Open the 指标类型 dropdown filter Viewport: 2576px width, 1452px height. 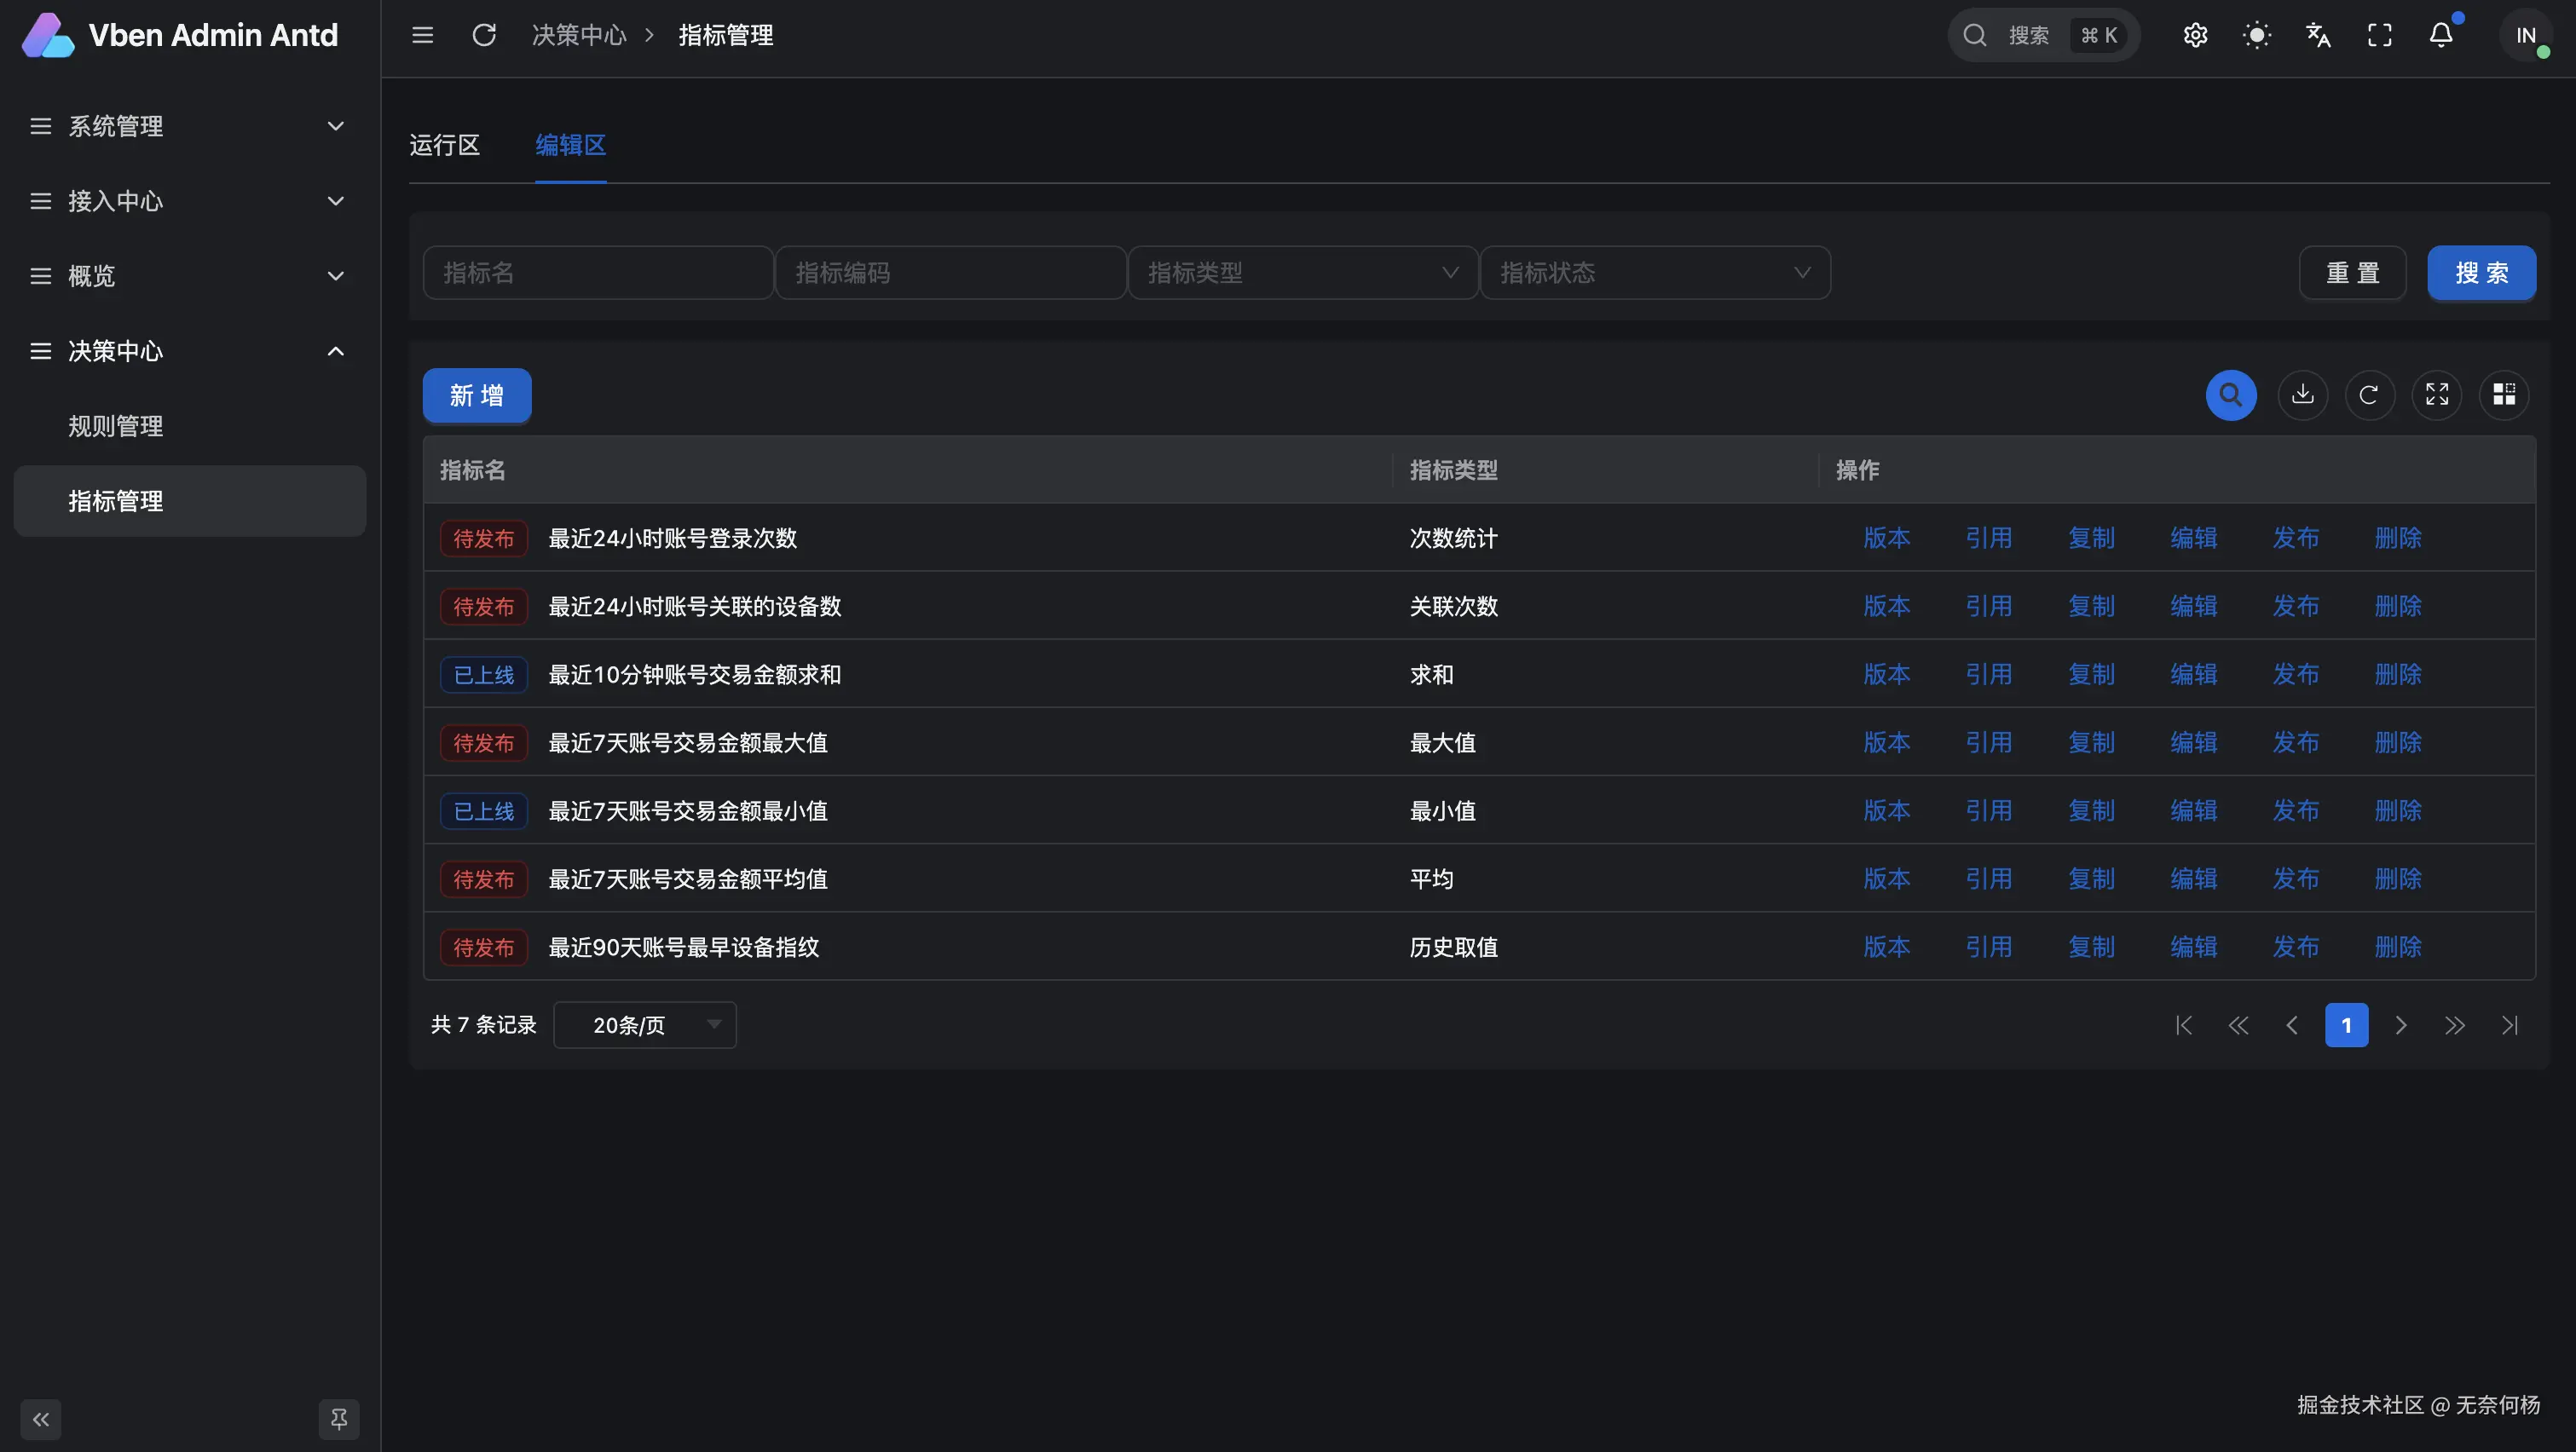point(1302,273)
